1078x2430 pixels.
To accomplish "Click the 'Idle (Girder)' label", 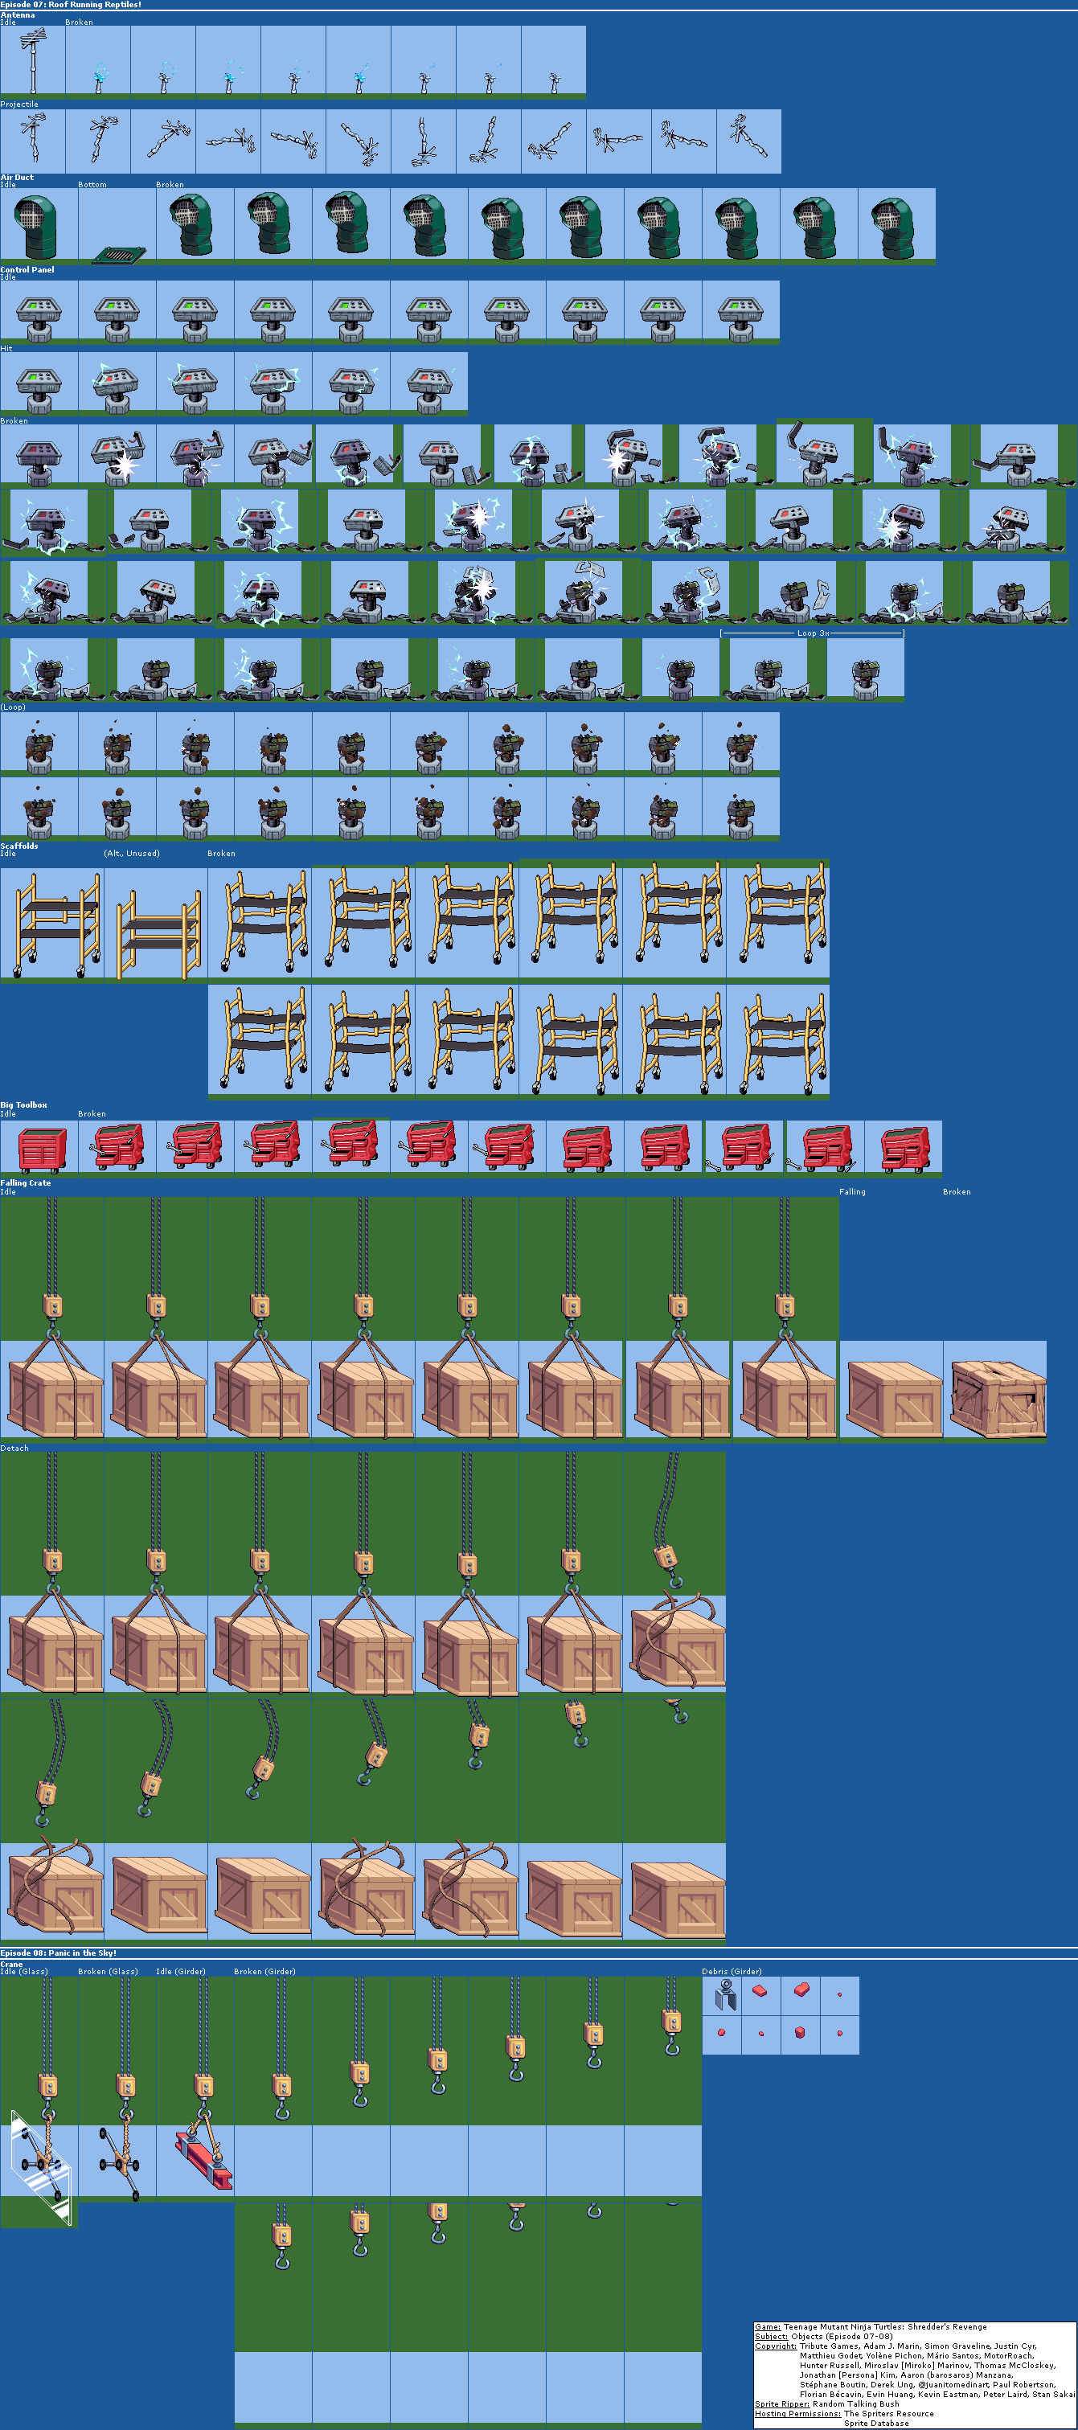I will (181, 1972).
